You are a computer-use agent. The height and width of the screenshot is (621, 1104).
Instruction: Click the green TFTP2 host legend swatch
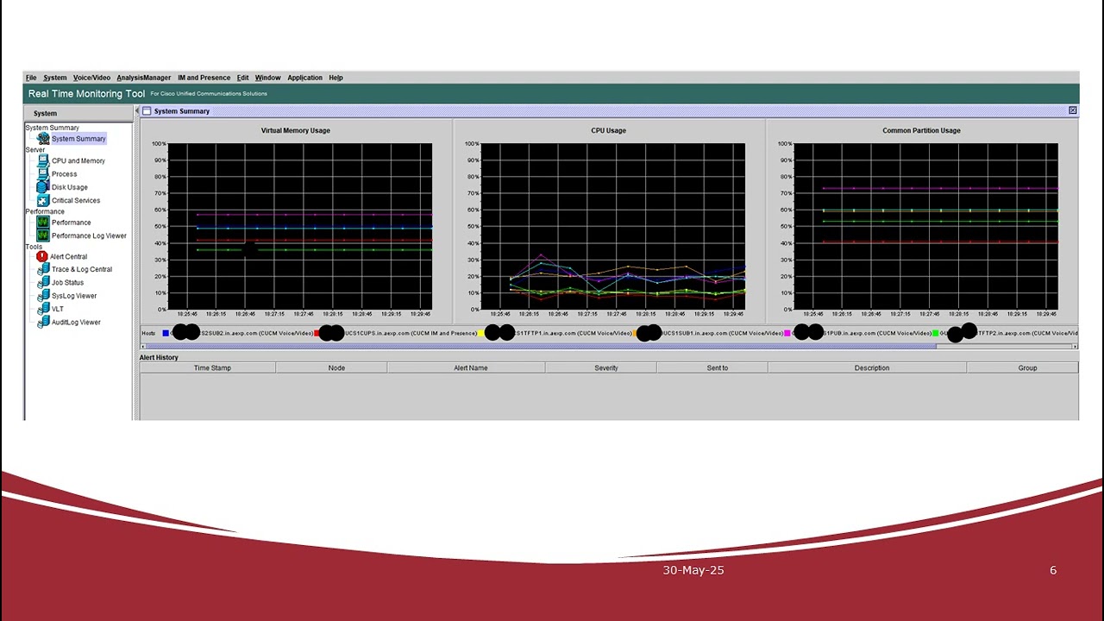pos(935,333)
